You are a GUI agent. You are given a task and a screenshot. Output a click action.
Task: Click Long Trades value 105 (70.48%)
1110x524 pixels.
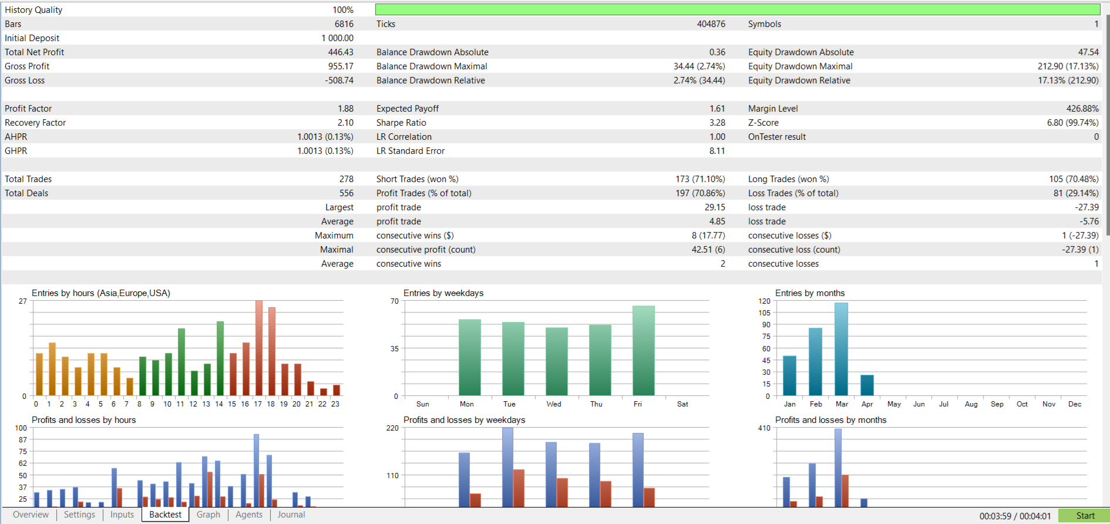click(1074, 179)
